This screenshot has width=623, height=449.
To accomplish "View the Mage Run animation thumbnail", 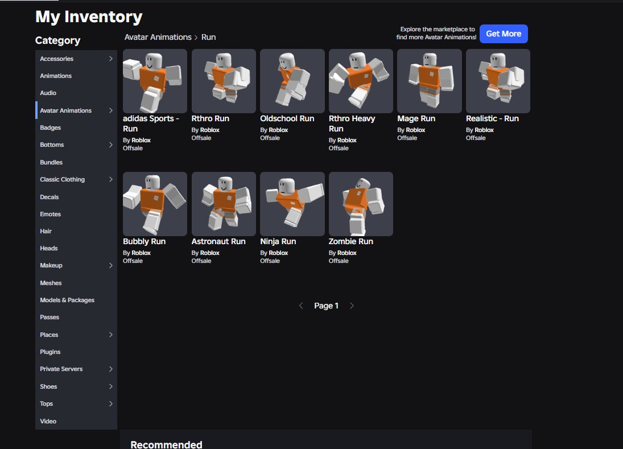I will (x=430, y=81).
